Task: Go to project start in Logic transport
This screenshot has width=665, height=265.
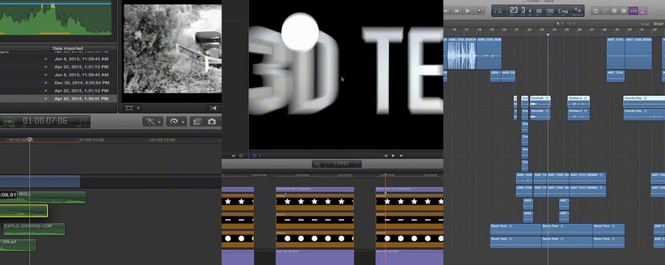Action: point(456,11)
